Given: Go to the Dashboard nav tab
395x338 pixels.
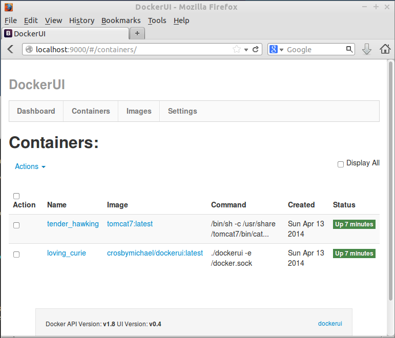Looking at the screenshot, I should pos(36,111).
